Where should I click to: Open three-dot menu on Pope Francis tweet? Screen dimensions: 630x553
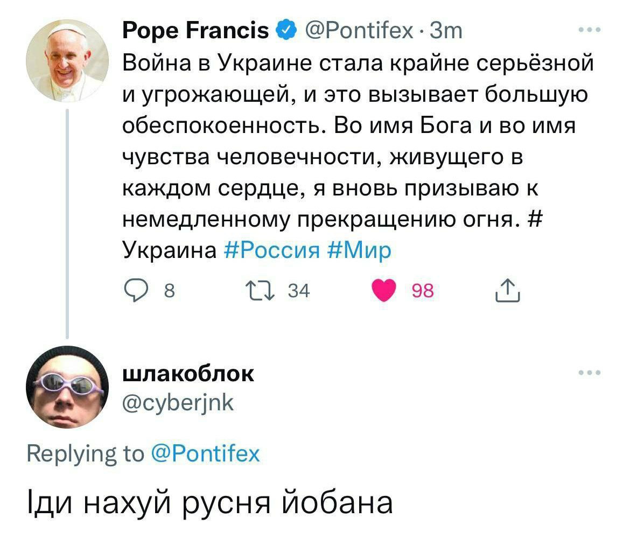pyautogui.click(x=590, y=30)
